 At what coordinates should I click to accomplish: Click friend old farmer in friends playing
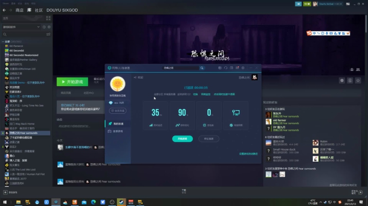pyautogui.click(x=282, y=121)
